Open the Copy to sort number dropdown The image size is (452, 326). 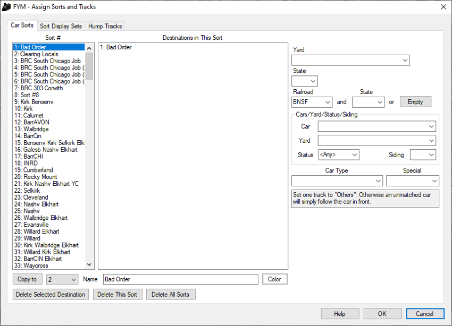62,280
